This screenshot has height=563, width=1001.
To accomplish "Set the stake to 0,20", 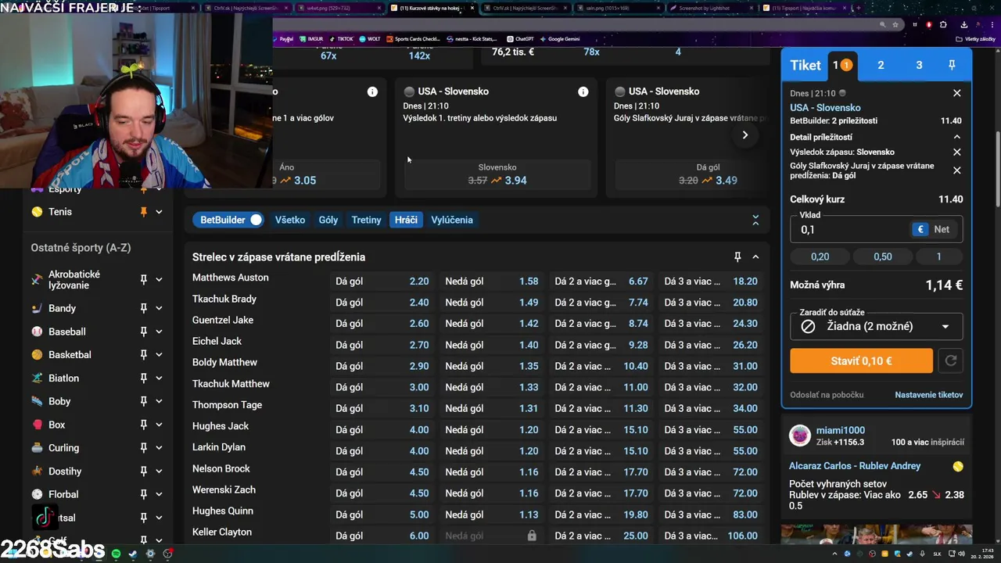I will [x=820, y=256].
